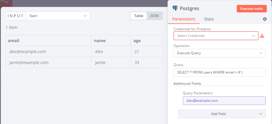
Task: Open the Start input source dropdown
Action: (x=58, y=16)
